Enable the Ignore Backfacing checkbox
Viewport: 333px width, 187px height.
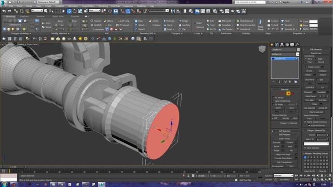point(274,101)
